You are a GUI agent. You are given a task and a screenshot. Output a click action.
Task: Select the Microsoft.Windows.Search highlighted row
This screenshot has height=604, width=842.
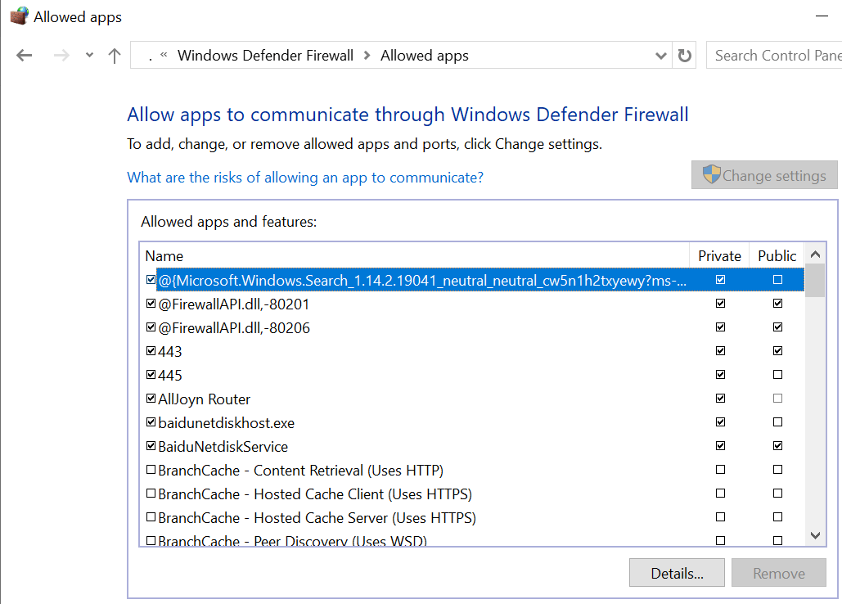click(480, 280)
